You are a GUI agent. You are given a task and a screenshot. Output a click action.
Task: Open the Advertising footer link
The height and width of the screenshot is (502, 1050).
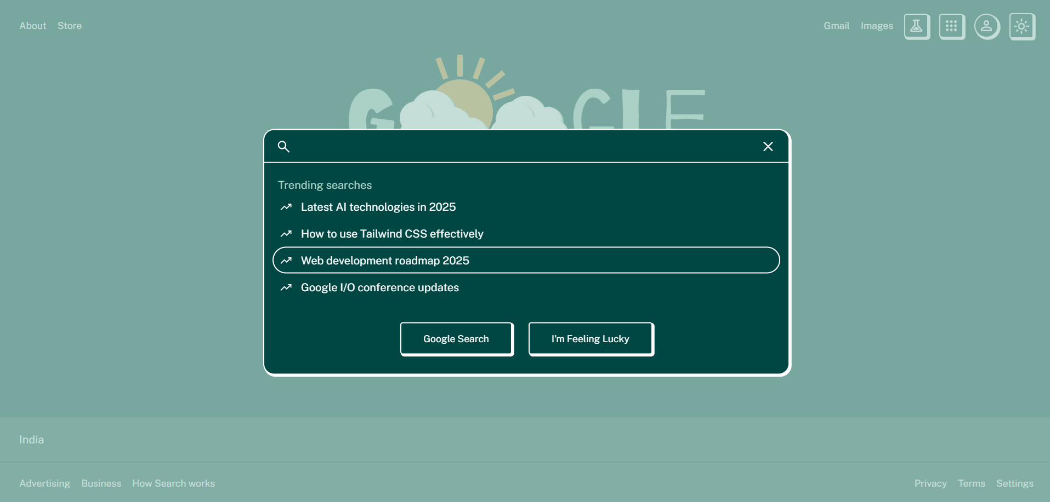[45, 483]
